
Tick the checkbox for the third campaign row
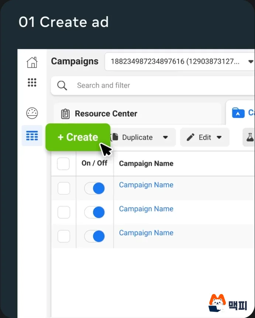[64, 236]
